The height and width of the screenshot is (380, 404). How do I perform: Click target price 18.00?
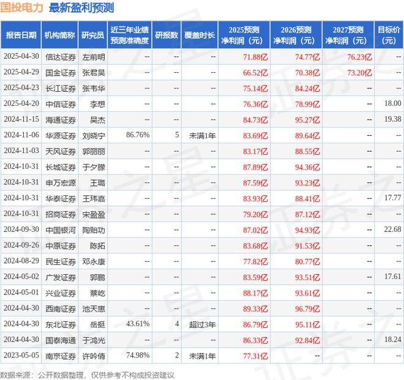pos(392,103)
